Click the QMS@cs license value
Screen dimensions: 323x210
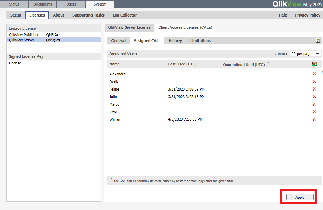click(x=53, y=35)
